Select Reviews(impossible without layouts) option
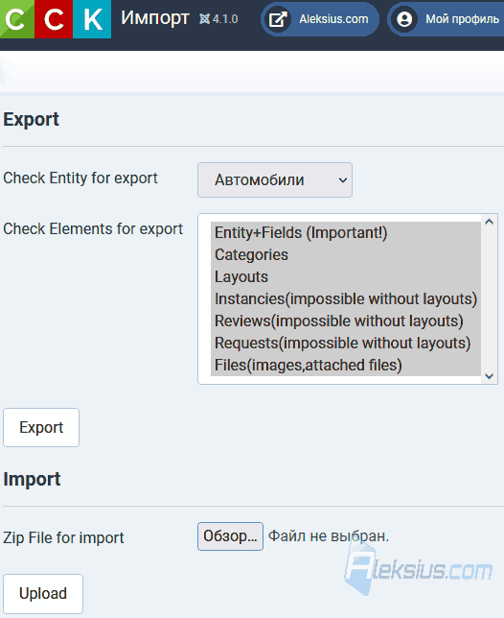The image size is (504, 618). tap(346, 321)
